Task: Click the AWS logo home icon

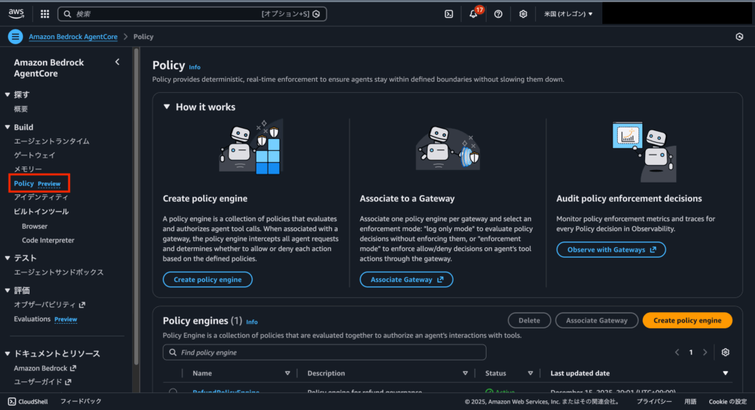Action: (17, 13)
